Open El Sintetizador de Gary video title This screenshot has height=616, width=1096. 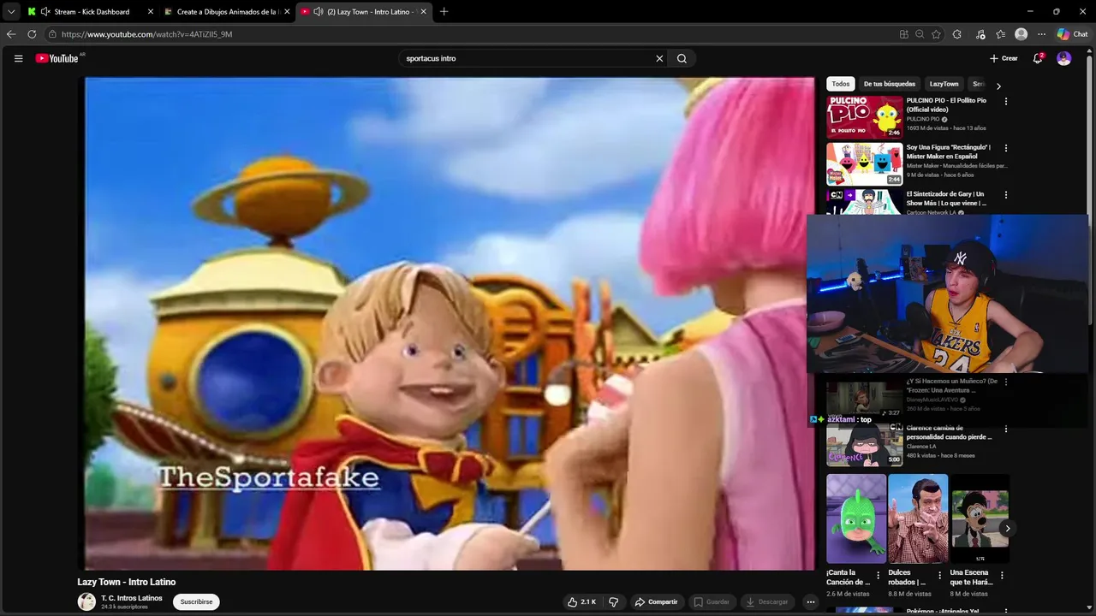[x=946, y=198]
